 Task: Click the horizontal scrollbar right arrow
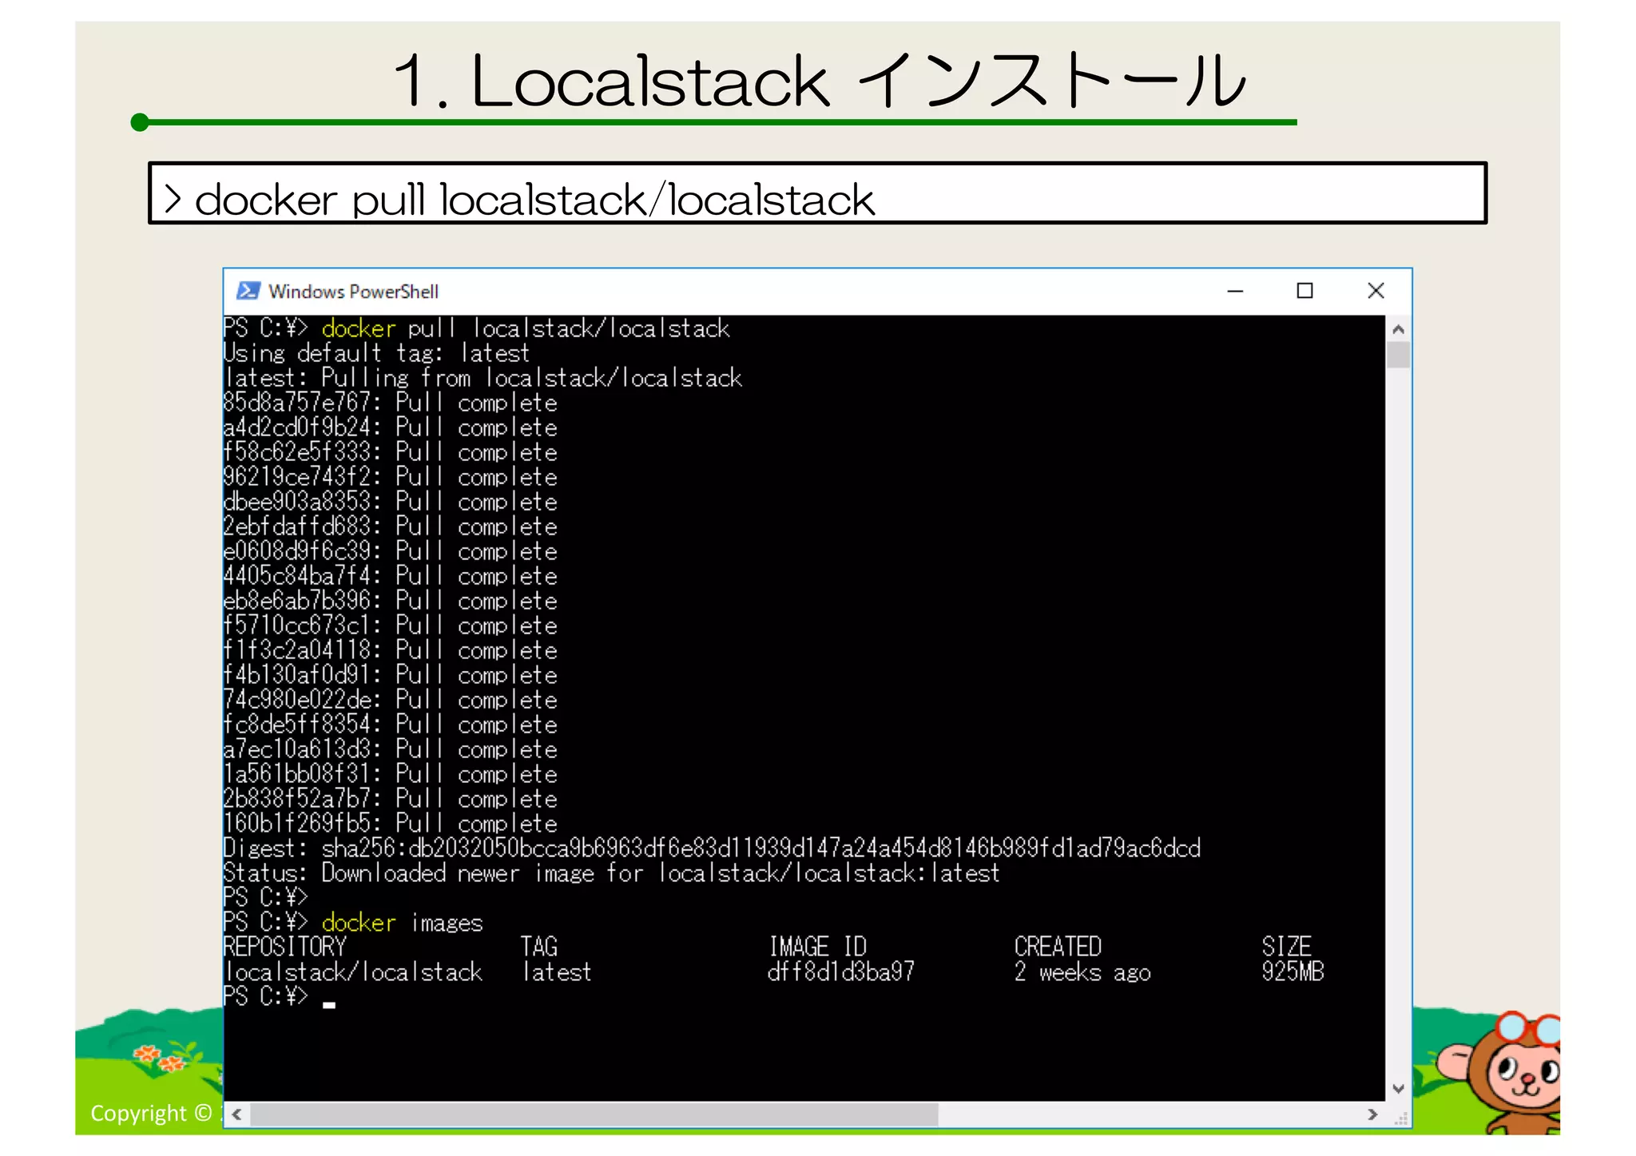click(x=1372, y=1114)
